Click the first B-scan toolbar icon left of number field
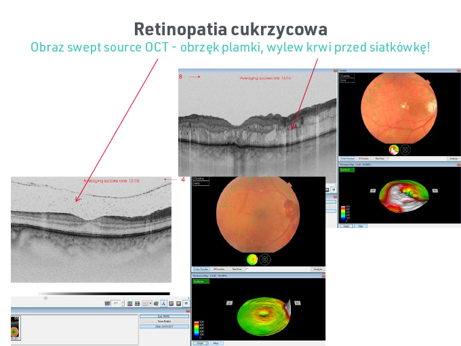 click(107, 303)
